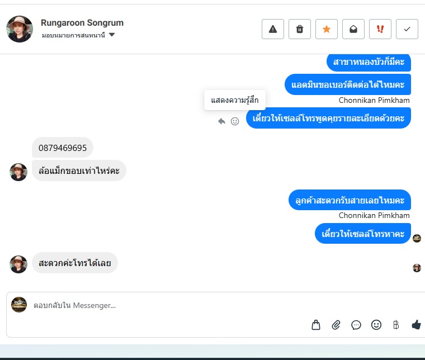Click the trash can delete icon

coord(300,29)
